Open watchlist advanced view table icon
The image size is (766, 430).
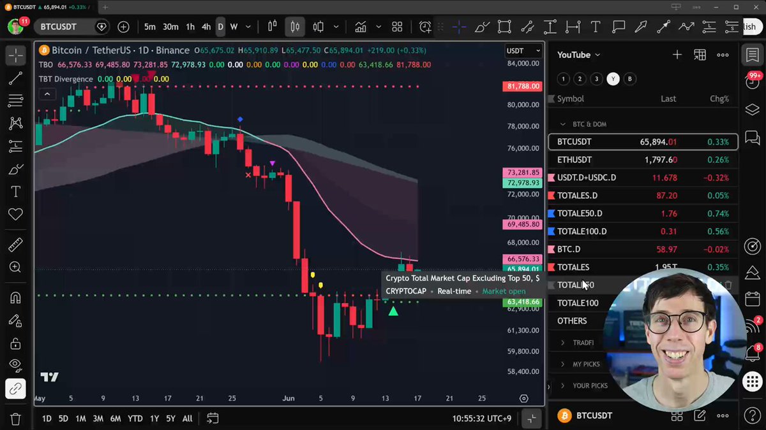click(700, 55)
